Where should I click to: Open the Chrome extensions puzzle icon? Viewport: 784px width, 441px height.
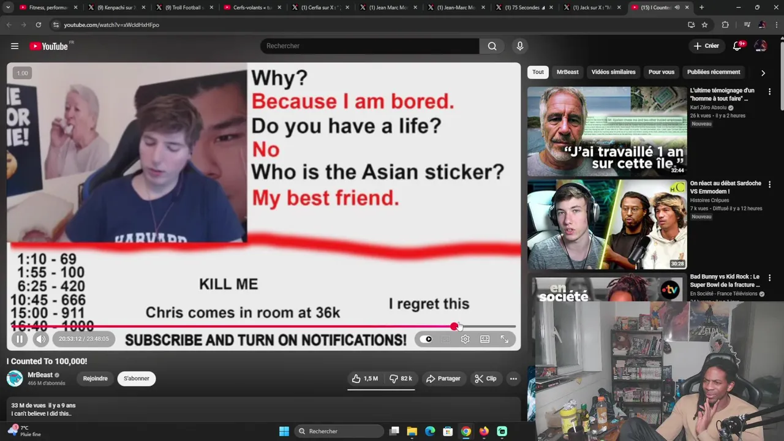point(725,24)
